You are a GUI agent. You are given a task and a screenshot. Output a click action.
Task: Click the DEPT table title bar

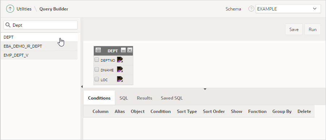click(113, 51)
